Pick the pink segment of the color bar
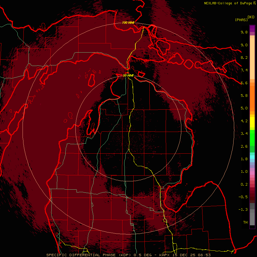The height and width of the screenshot is (257, 257). [252, 173]
